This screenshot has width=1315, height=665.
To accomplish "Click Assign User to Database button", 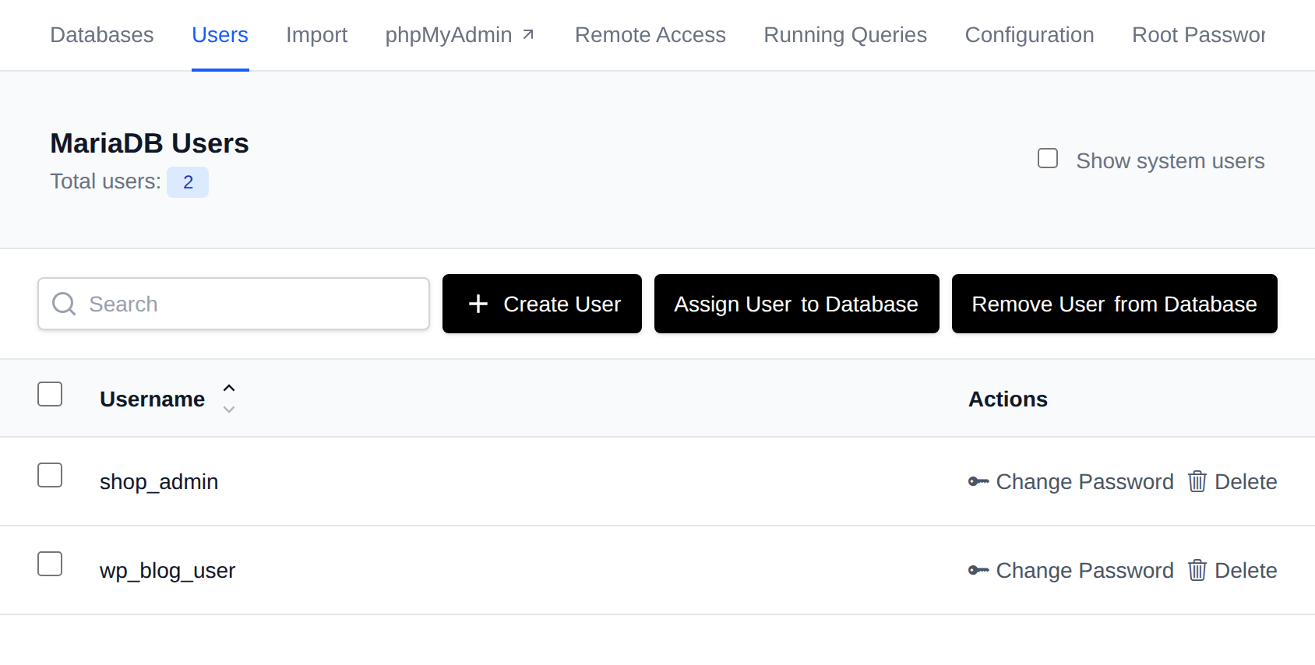I will (797, 304).
